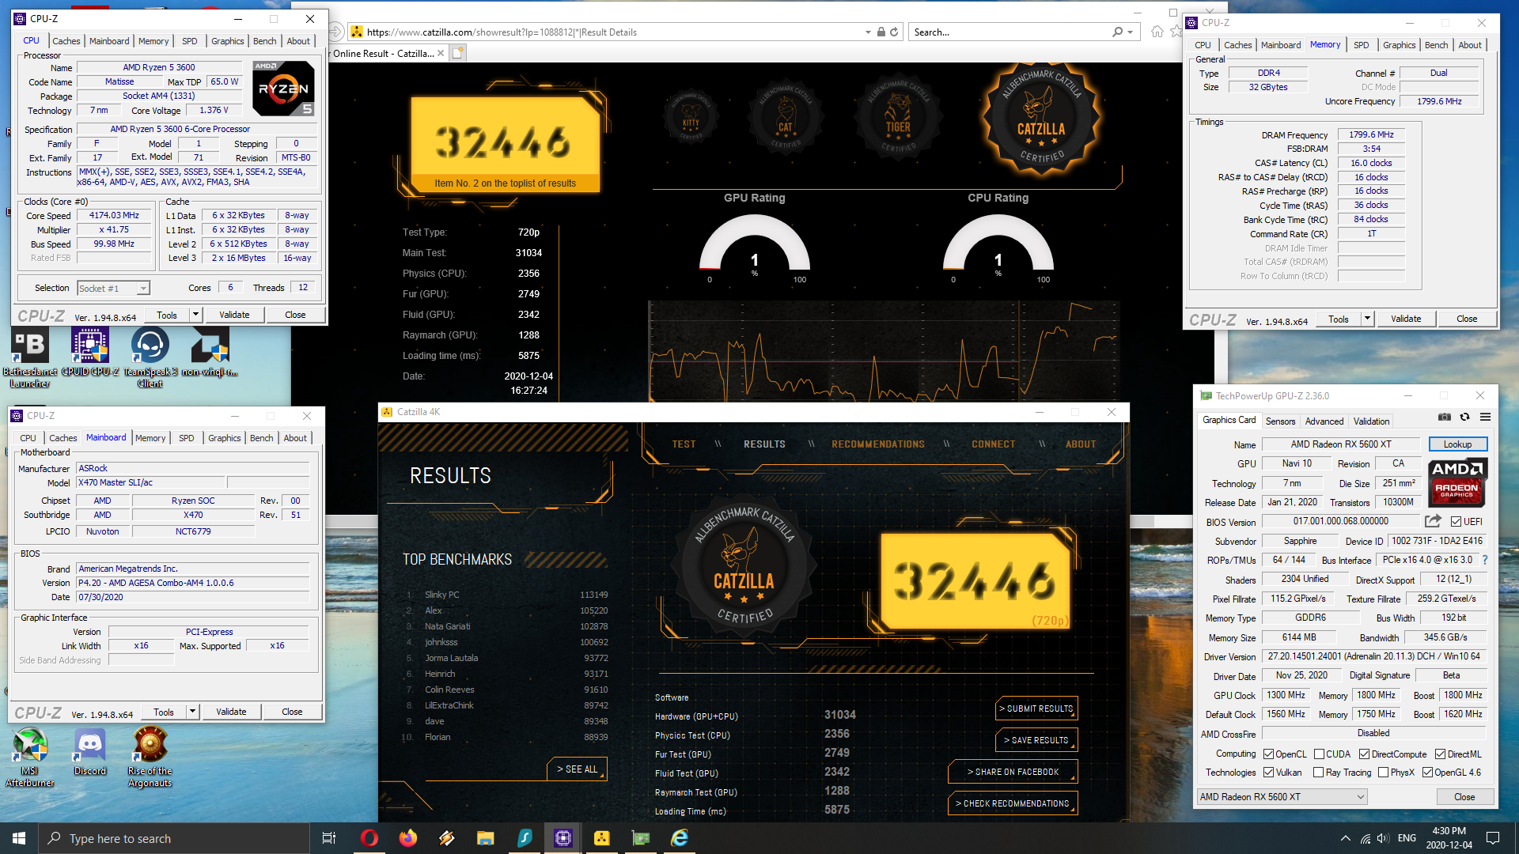Open a new browser tab
Viewport: 1519px width, 854px height.
pos(459,53)
